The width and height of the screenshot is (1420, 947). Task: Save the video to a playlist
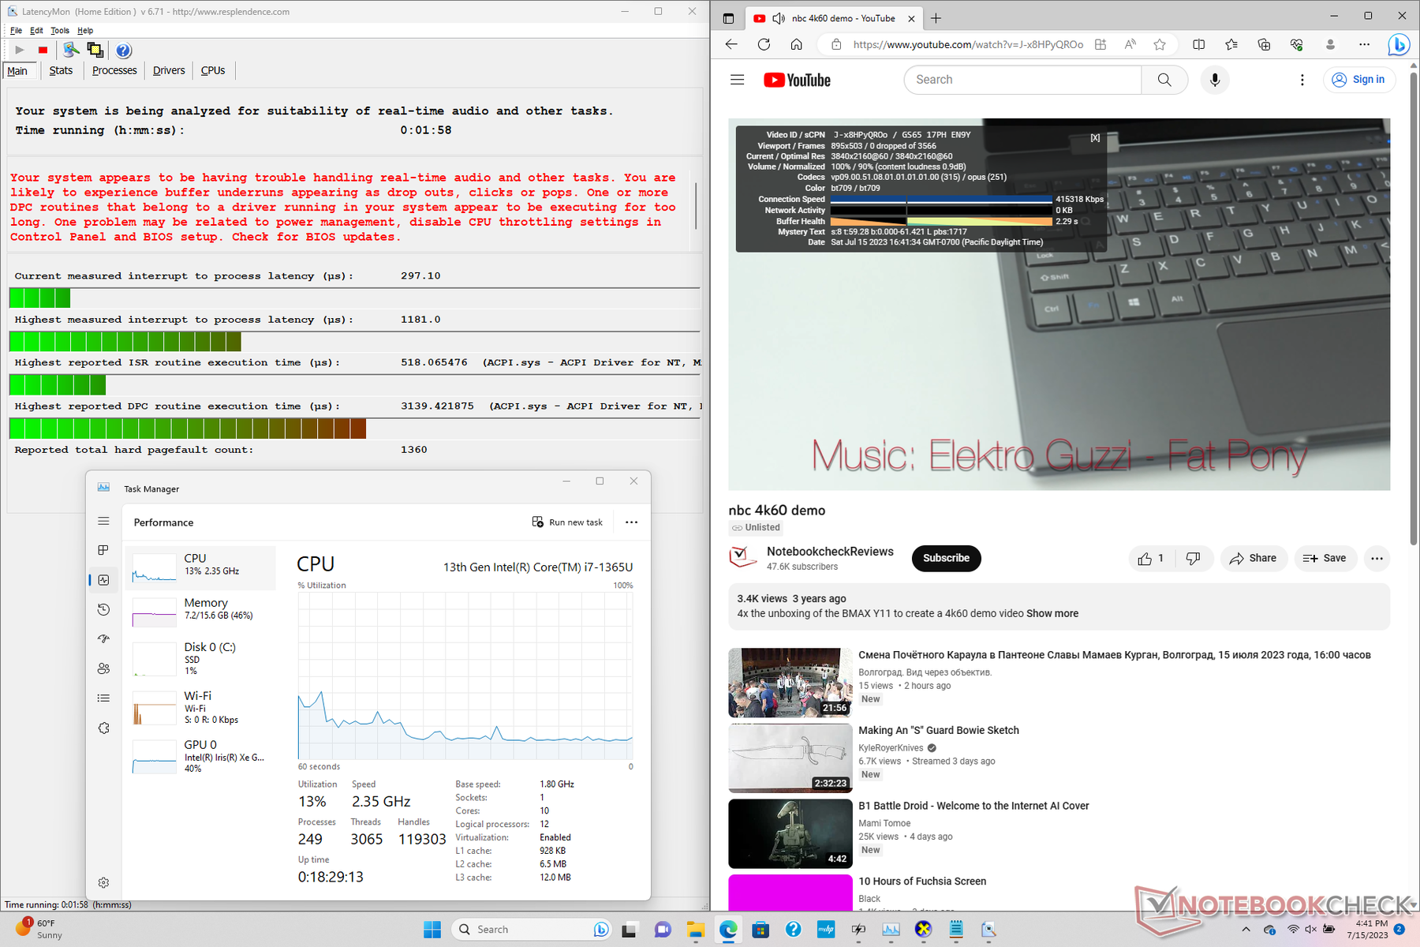(x=1325, y=558)
